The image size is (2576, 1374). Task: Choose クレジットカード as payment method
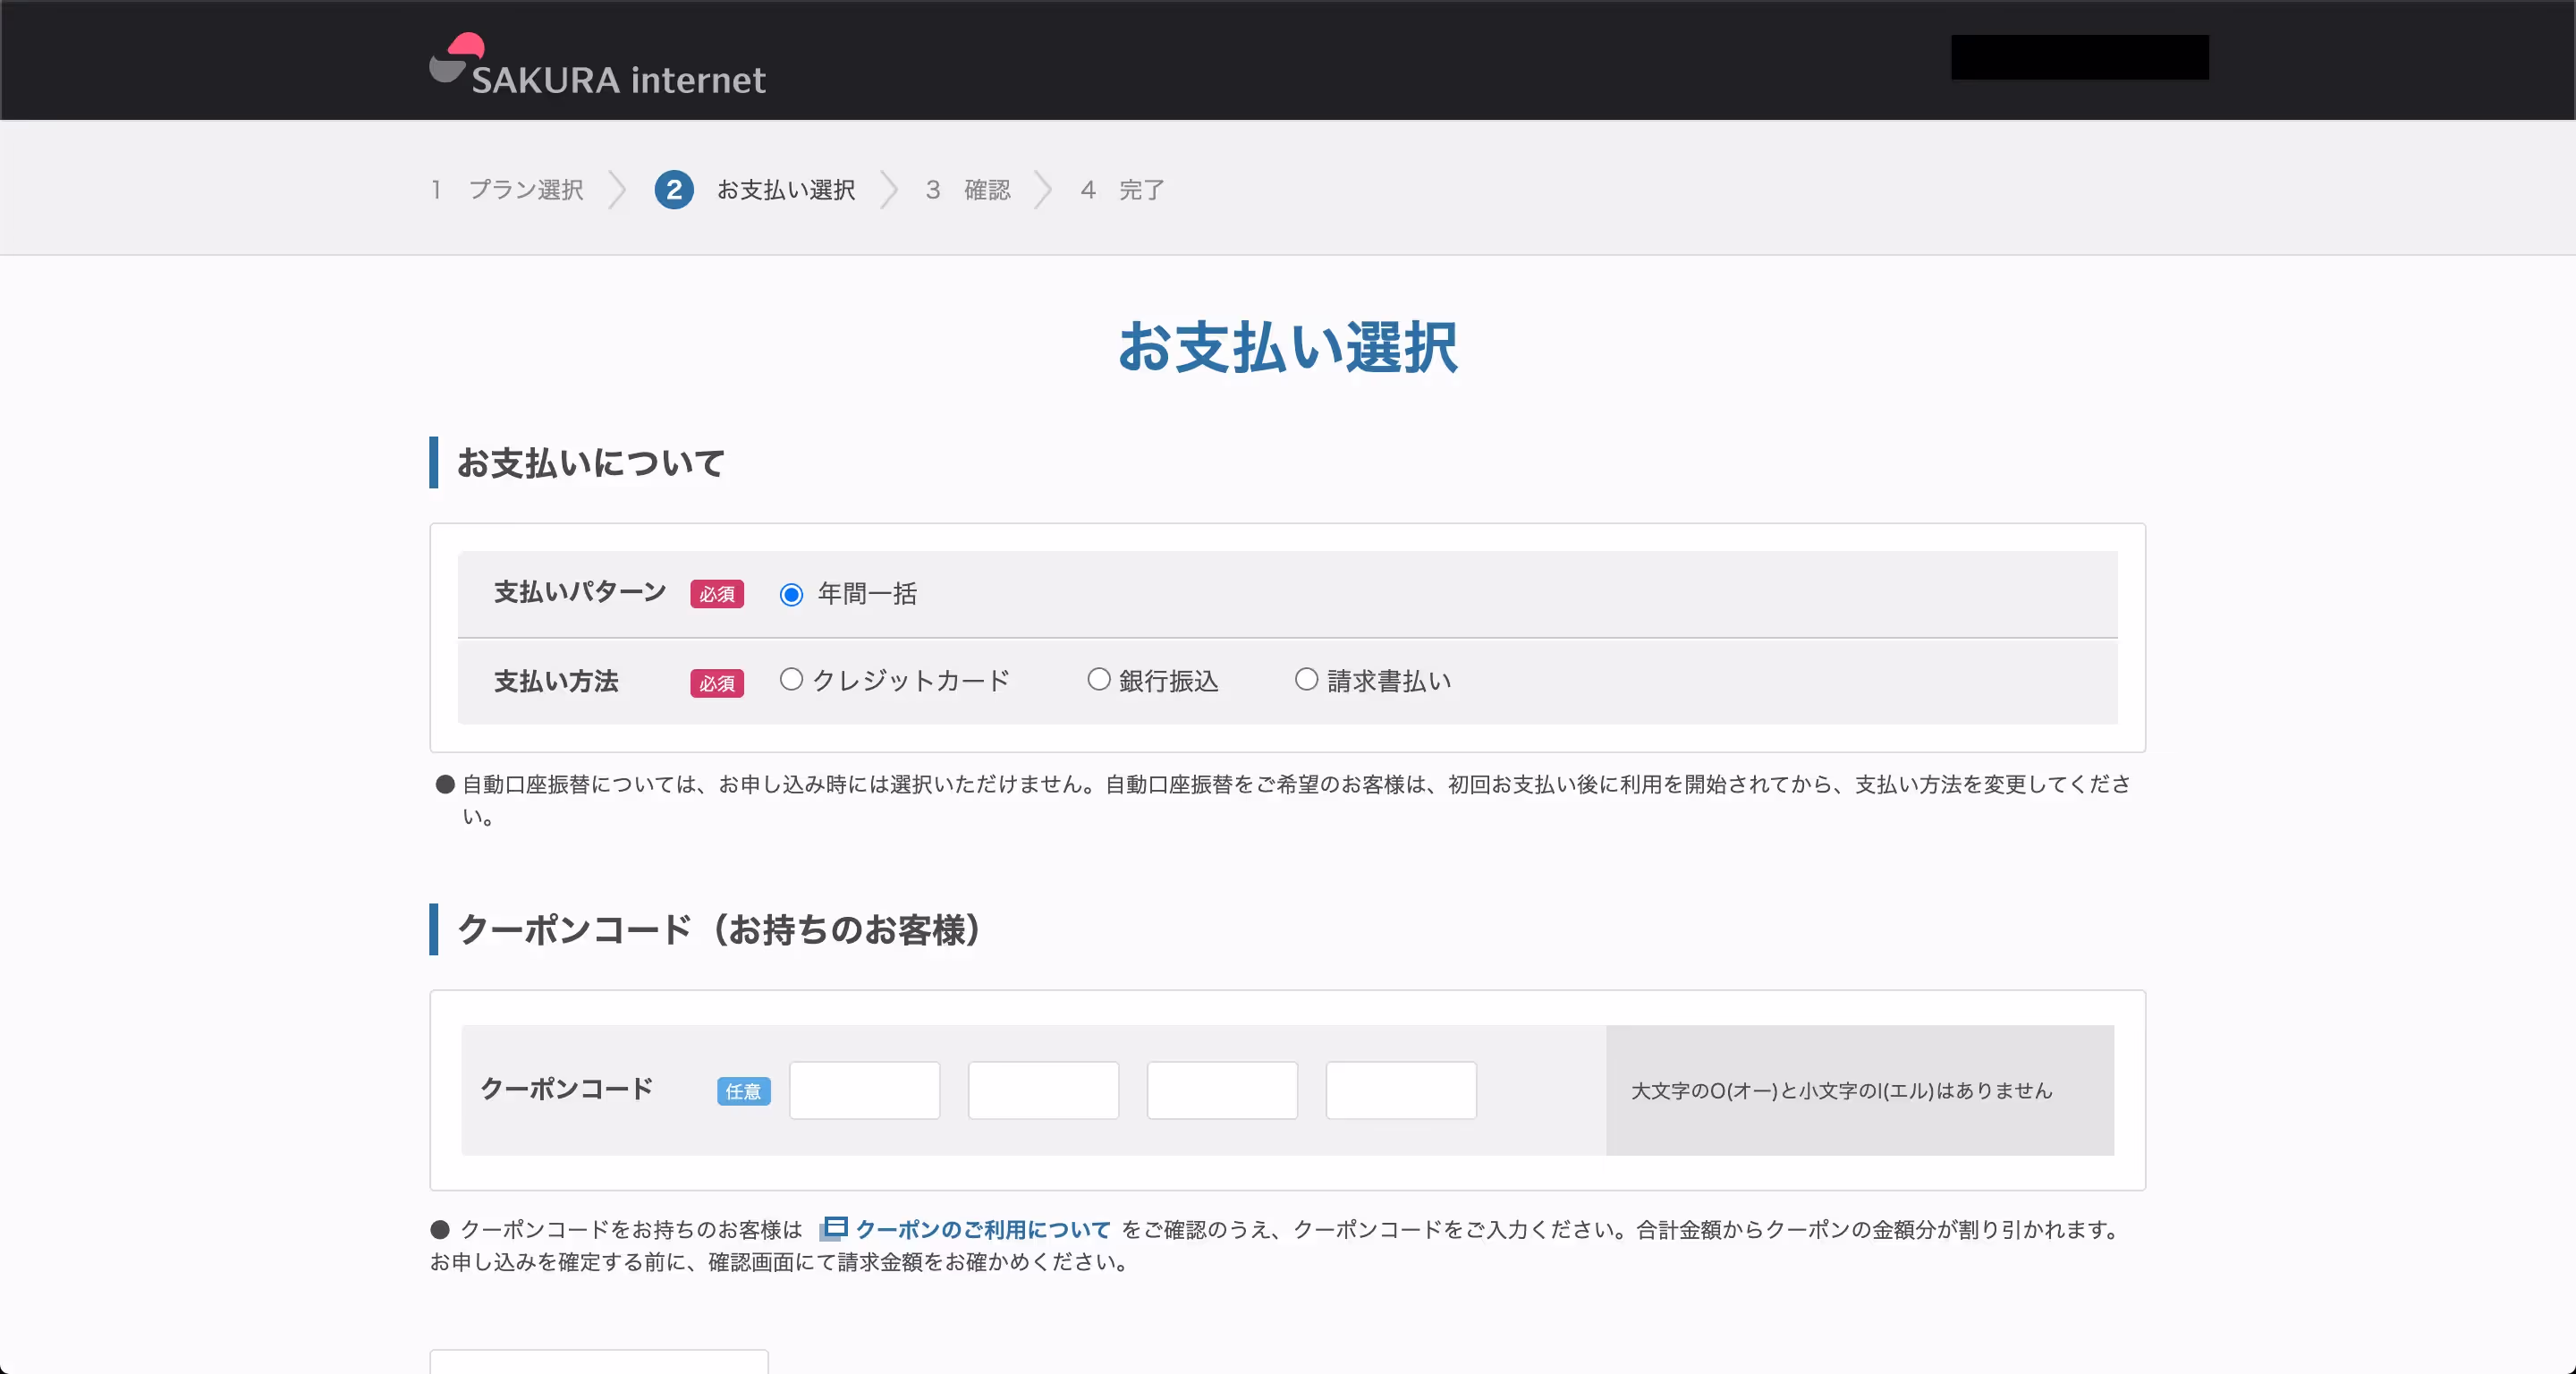point(791,680)
